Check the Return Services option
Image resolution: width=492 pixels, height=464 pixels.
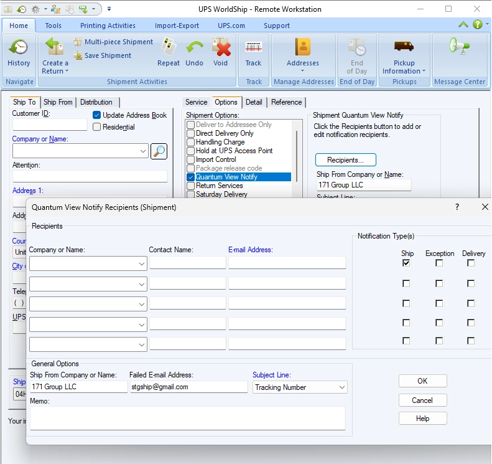(190, 186)
